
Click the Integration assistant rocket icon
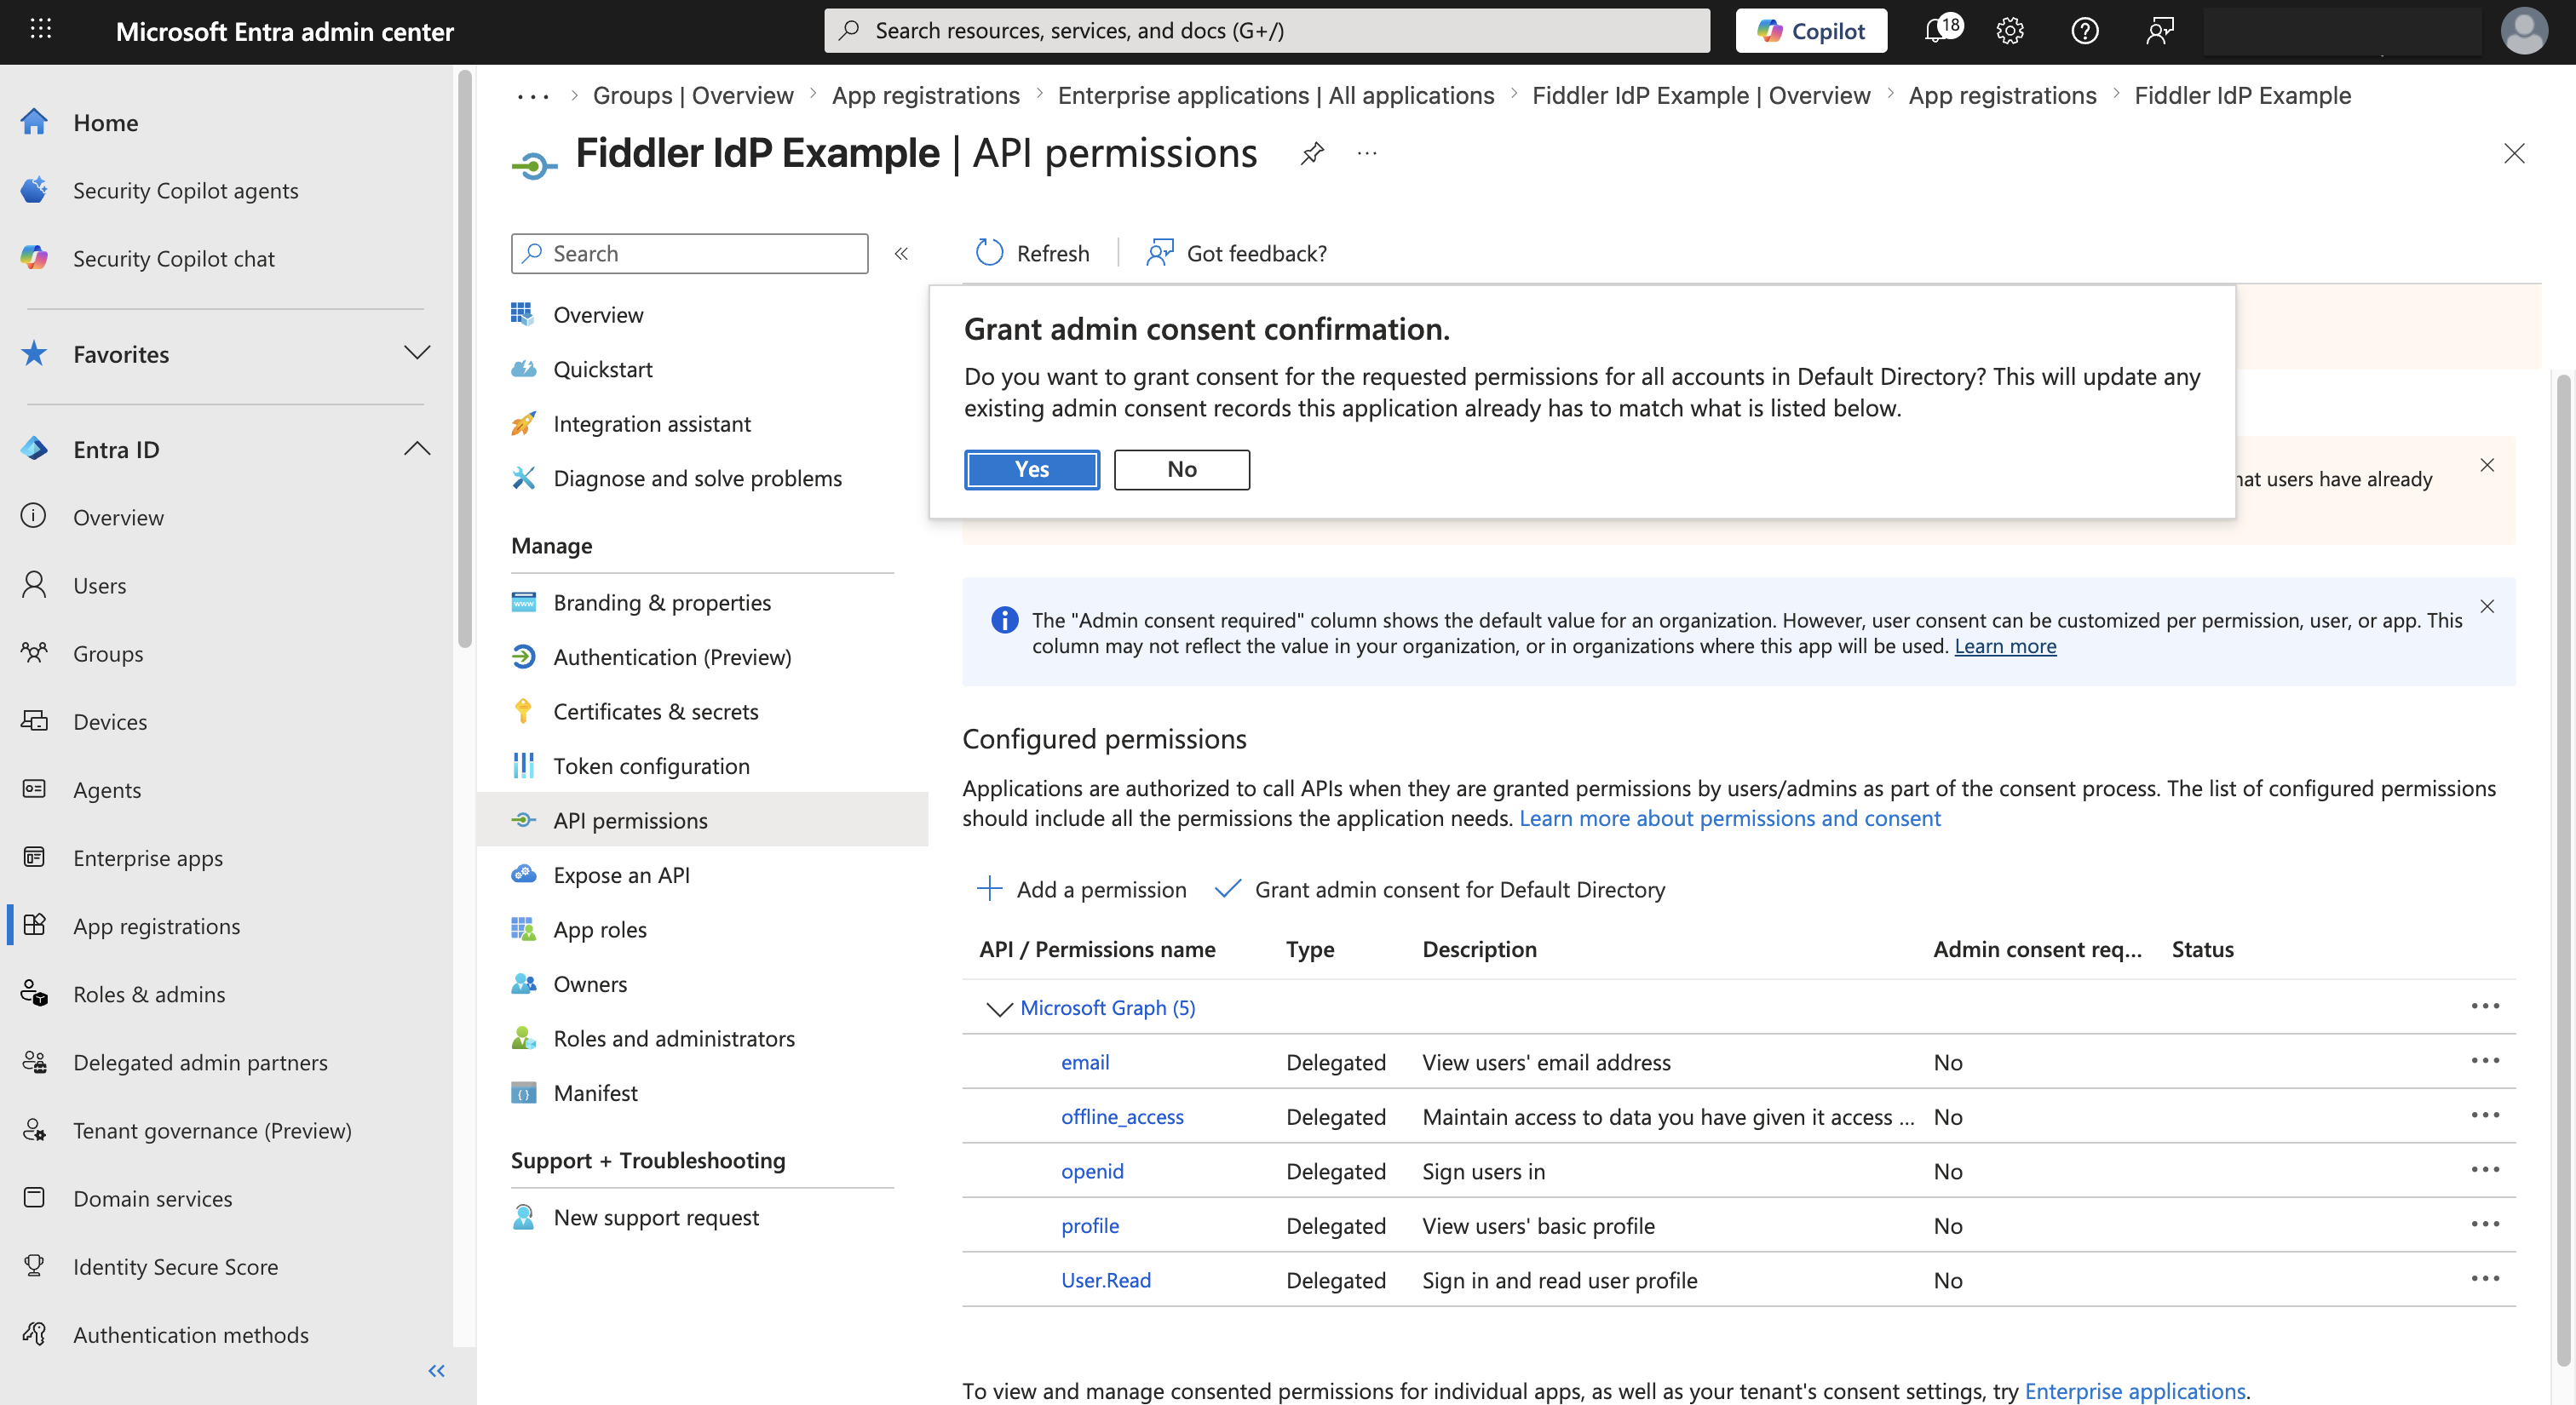pyautogui.click(x=523, y=424)
